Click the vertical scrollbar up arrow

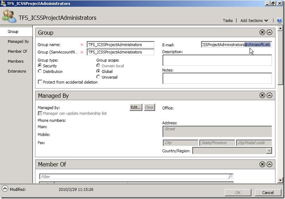click(x=280, y=28)
